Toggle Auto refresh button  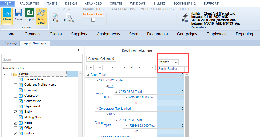[41, 16]
